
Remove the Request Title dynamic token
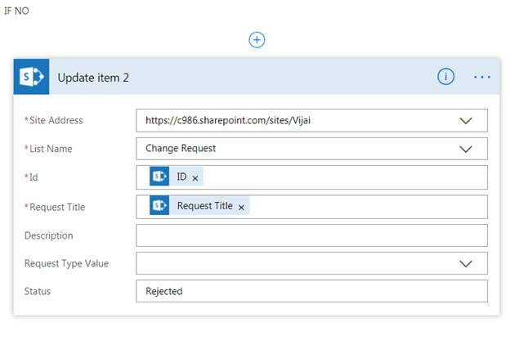241,208
